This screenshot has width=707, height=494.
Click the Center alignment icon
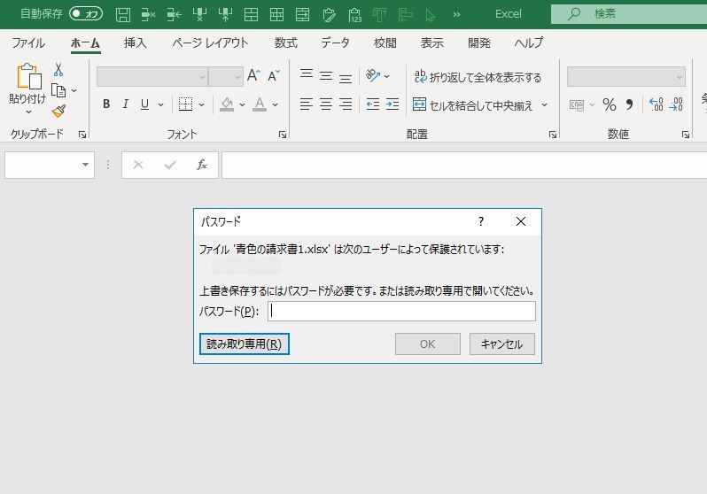pyautogui.click(x=326, y=104)
